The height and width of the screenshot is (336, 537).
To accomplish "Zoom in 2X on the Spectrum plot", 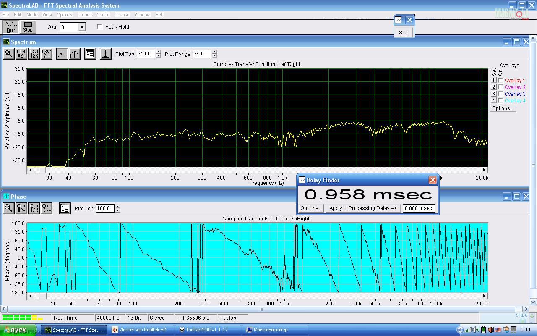I will coord(21,54).
